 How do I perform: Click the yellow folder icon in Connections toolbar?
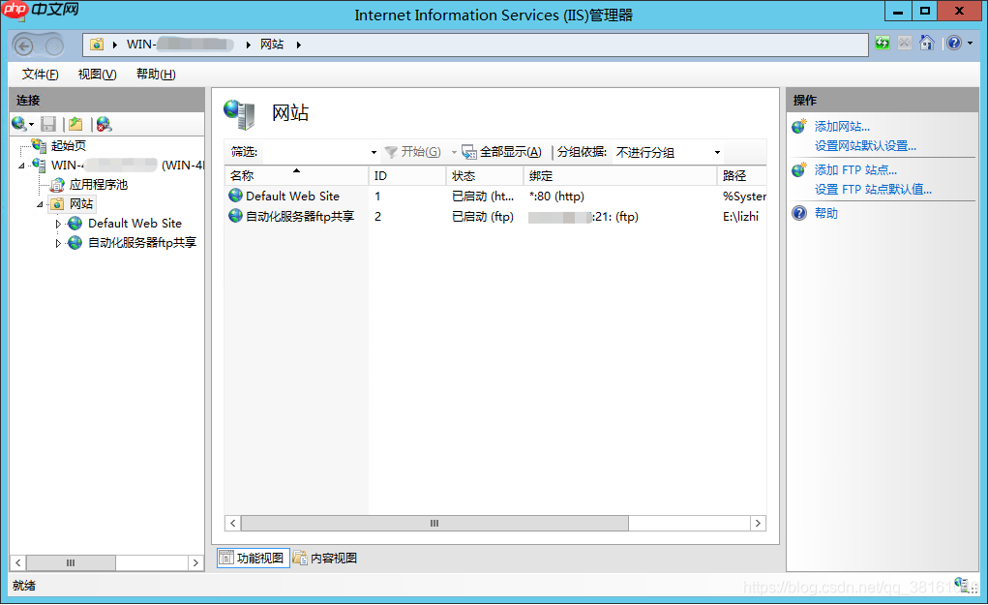(x=75, y=124)
